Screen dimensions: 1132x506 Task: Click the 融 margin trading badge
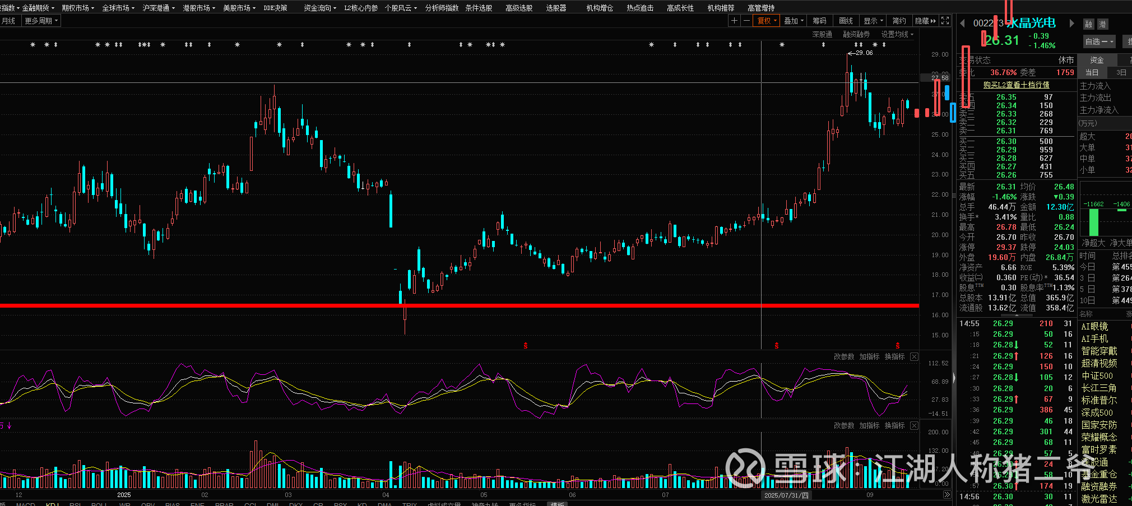coord(1088,24)
